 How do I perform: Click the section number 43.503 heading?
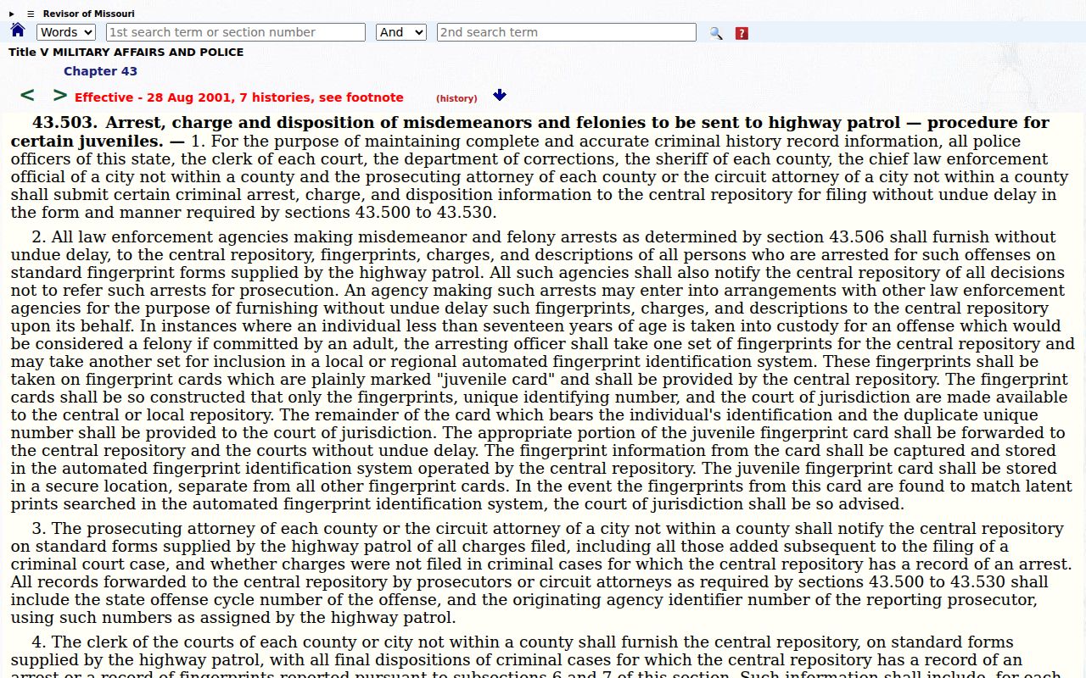pyautogui.click(x=65, y=123)
